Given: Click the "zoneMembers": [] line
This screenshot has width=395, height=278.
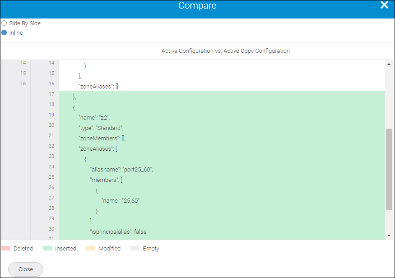Looking at the screenshot, I should 105,139.
